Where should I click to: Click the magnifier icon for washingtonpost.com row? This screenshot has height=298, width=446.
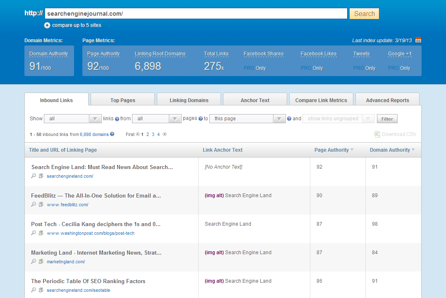tap(34, 233)
